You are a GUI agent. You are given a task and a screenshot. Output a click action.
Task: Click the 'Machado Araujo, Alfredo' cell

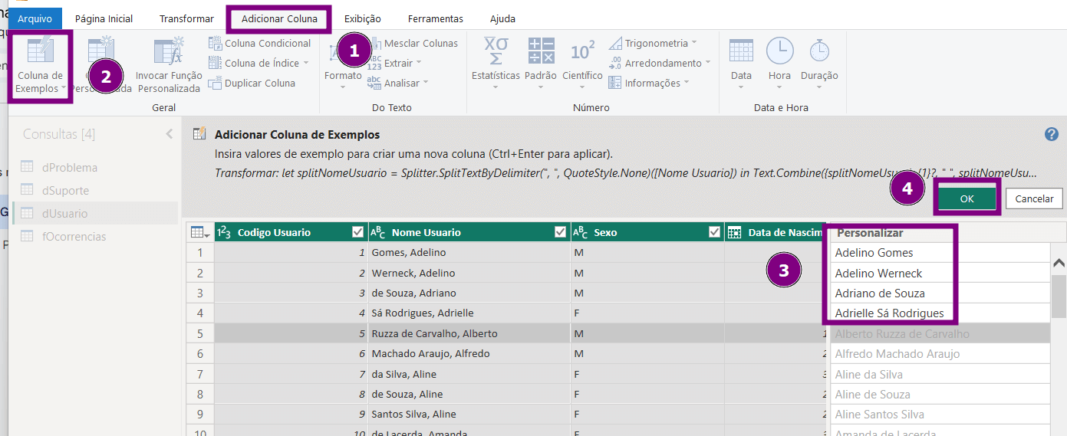(x=469, y=353)
